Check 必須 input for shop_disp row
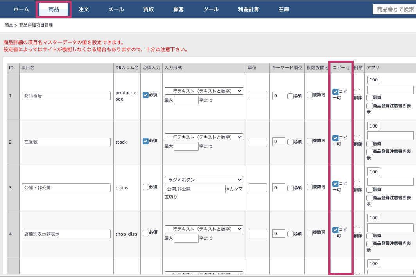This screenshot has height=277, width=416. (x=145, y=233)
